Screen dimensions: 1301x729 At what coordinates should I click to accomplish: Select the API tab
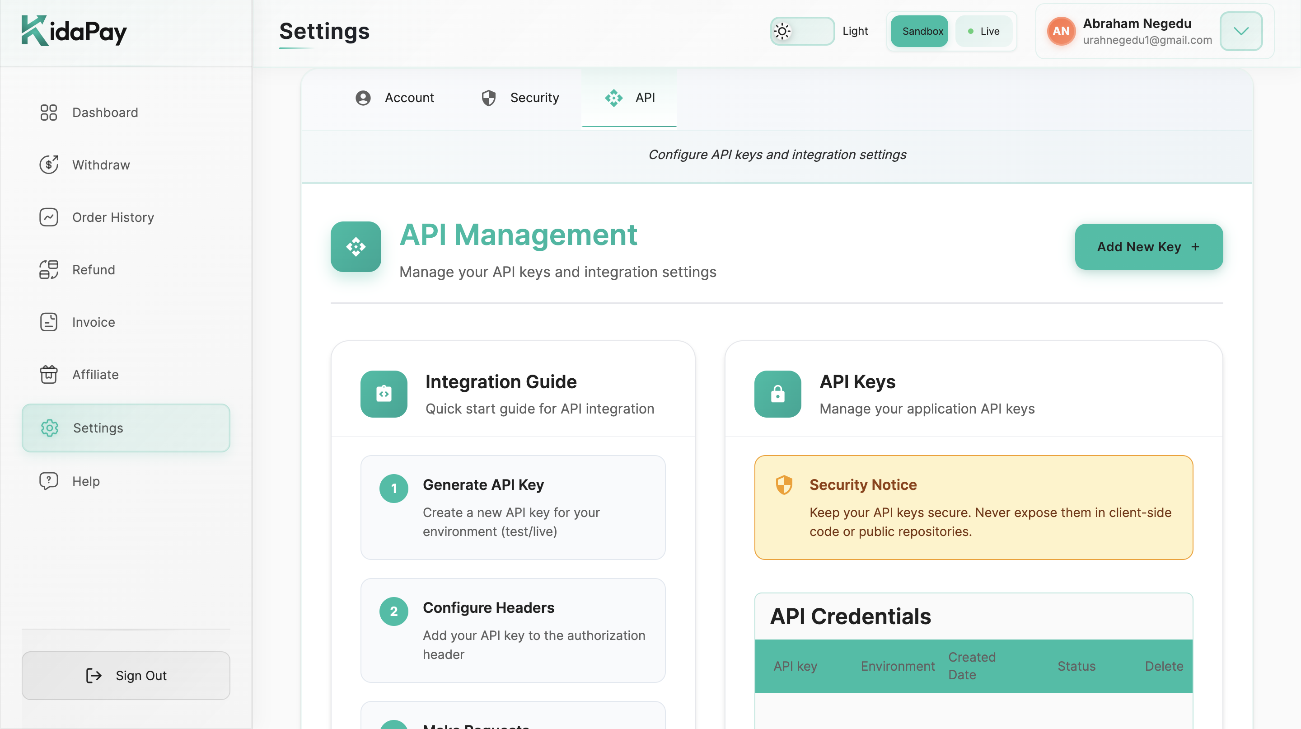(629, 98)
